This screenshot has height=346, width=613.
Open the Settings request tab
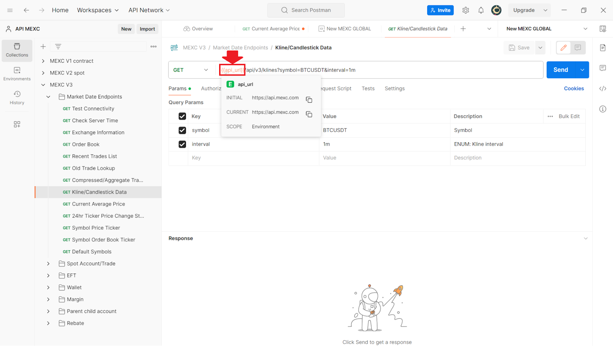click(x=395, y=89)
